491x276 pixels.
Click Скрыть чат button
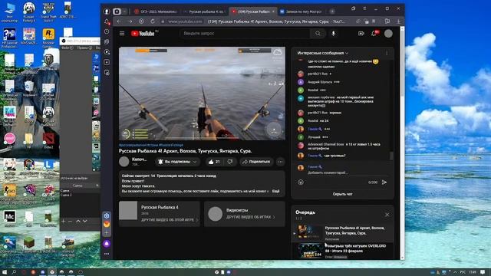click(342, 194)
